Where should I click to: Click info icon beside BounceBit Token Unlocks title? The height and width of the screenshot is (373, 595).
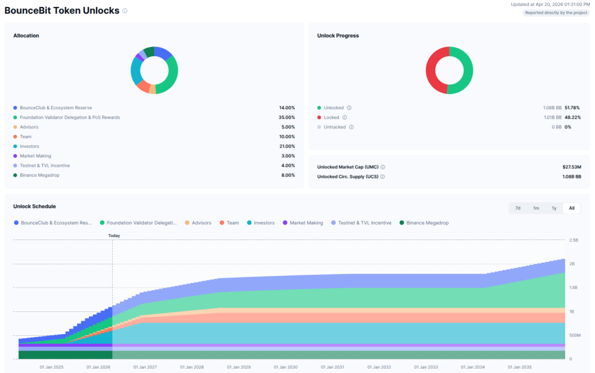(x=125, y=11)
